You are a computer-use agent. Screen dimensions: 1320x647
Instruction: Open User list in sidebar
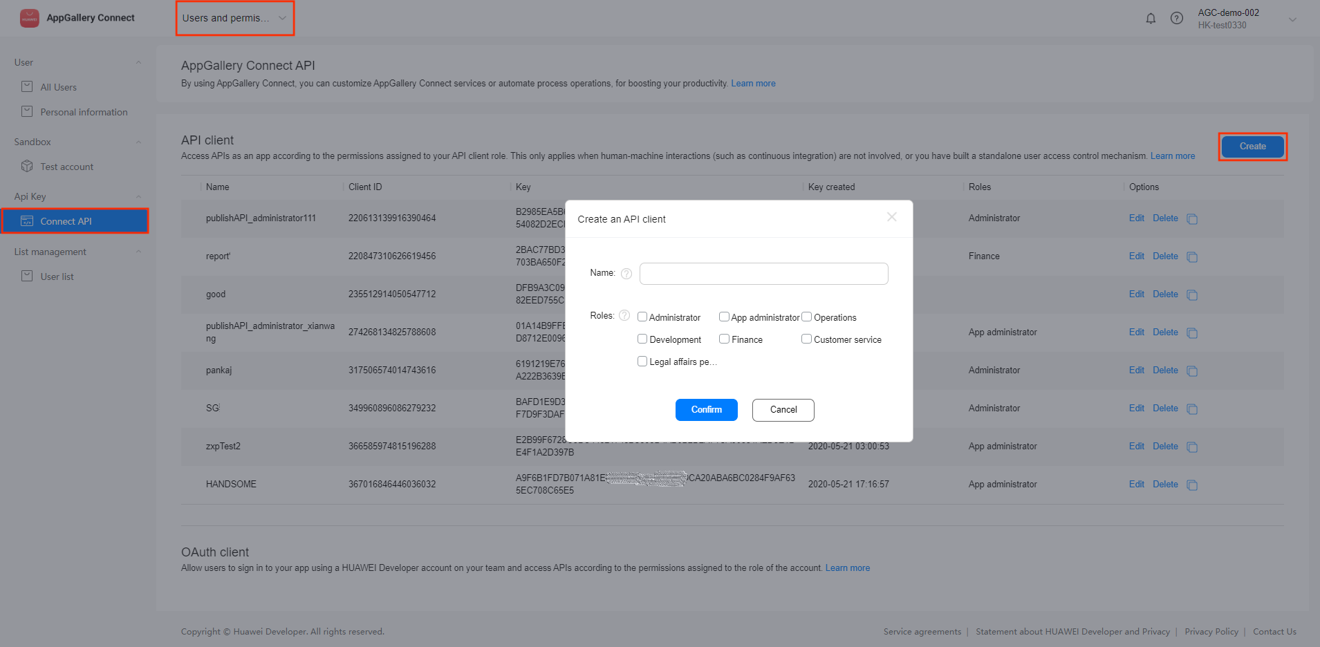click(x=57, y=276)
